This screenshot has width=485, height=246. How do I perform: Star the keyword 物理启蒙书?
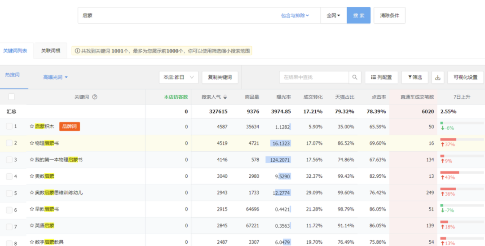32,143
